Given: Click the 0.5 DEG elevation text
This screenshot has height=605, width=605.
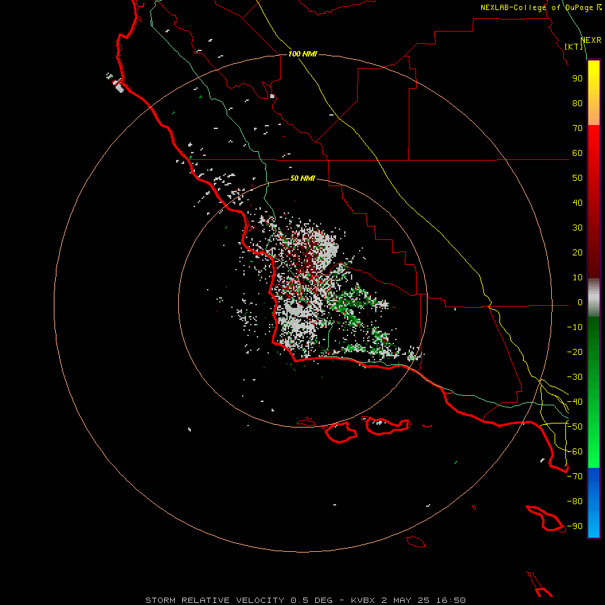Looking at the screenshot, I should pos(311,600).
